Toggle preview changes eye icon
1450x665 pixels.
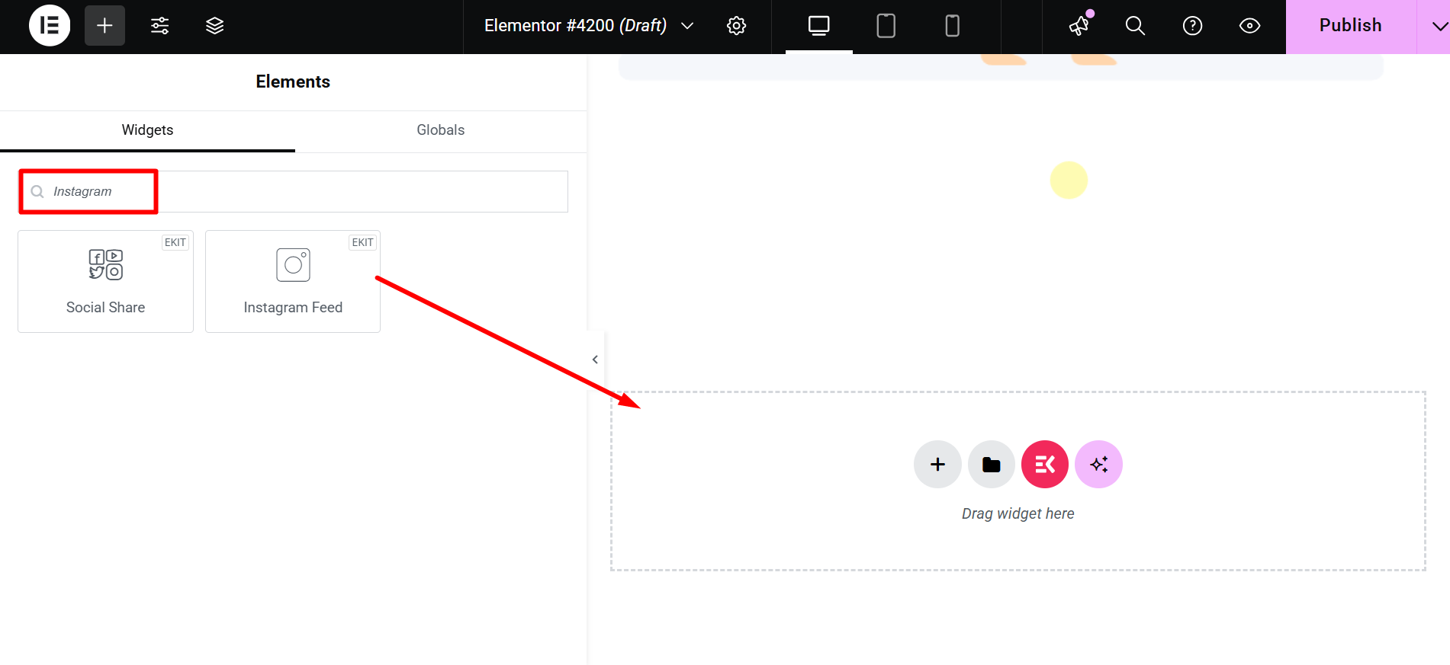point(1249,26)
